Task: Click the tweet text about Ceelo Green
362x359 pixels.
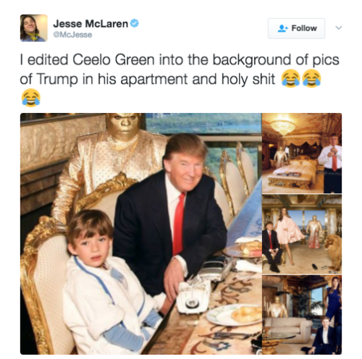Action: coord(180,69)
